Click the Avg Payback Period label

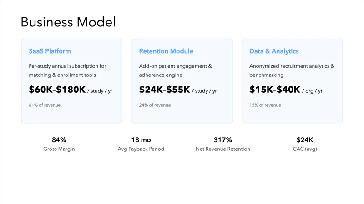coord(141,149)
